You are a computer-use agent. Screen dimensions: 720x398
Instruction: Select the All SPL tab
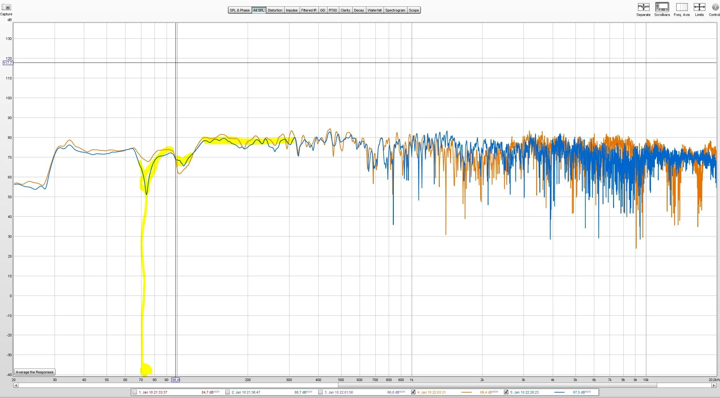(259, 10)
